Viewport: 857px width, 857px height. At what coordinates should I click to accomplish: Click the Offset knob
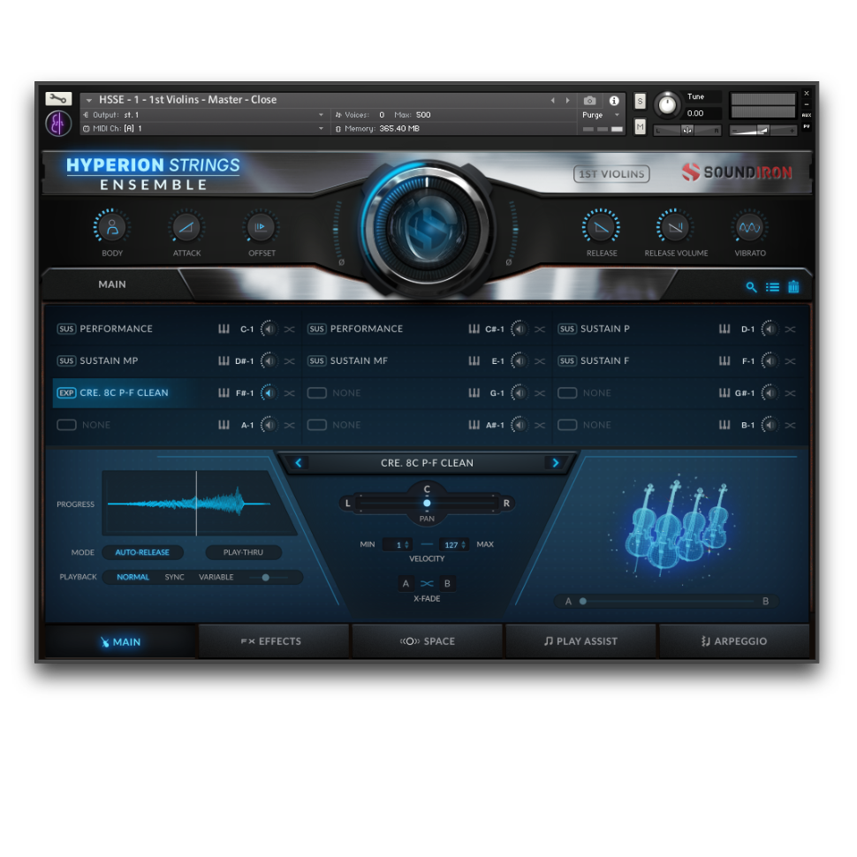(x=262, y=227)
